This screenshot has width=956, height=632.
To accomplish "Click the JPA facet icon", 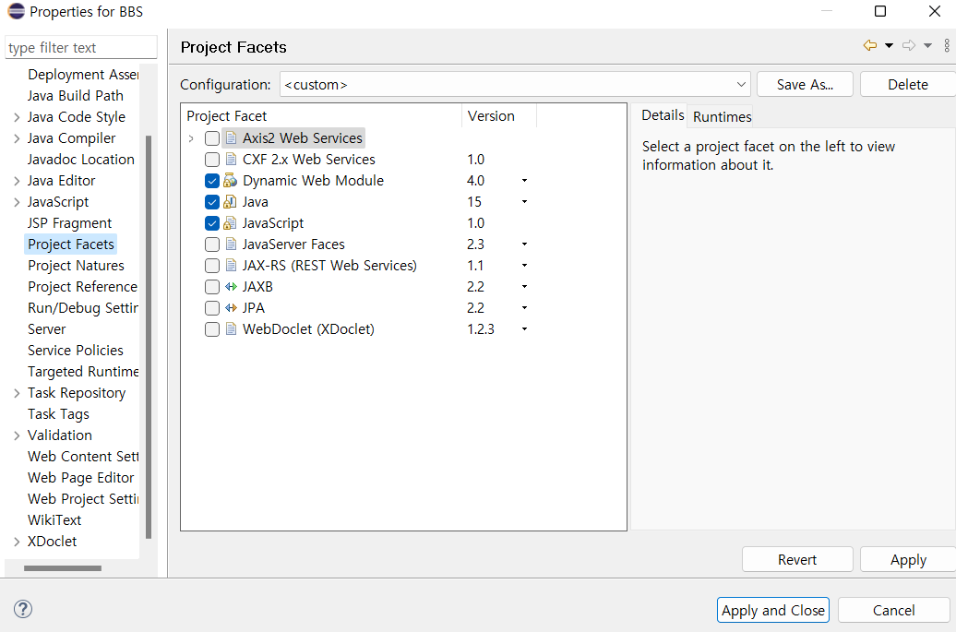I will click(231, 308).
